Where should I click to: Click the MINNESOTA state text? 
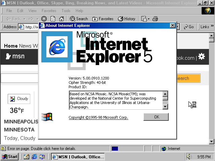[19, 130]
